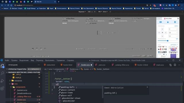The image size is (184, 103).
Task: Switch to the _vars.scss editor tab
Action: click(x=101, y=65)
